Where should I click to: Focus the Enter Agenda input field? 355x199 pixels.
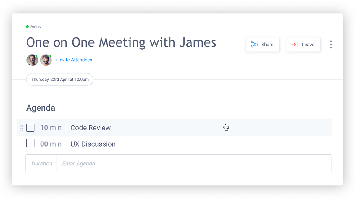(194, 163)
